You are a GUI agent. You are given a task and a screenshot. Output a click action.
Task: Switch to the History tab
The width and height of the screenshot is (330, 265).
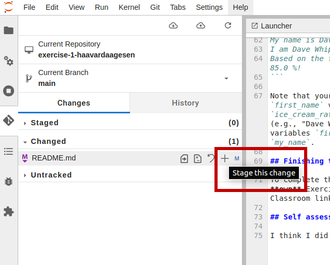point(185,103)
